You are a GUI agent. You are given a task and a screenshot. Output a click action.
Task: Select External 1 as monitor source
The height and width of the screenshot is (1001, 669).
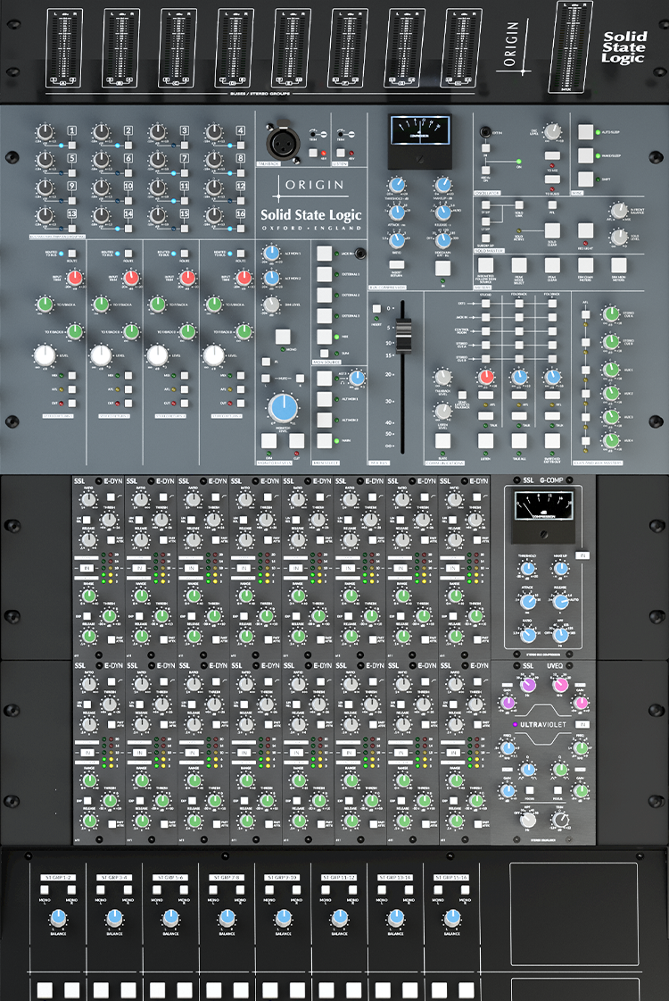pyautogui.click(x=325, y=274)
